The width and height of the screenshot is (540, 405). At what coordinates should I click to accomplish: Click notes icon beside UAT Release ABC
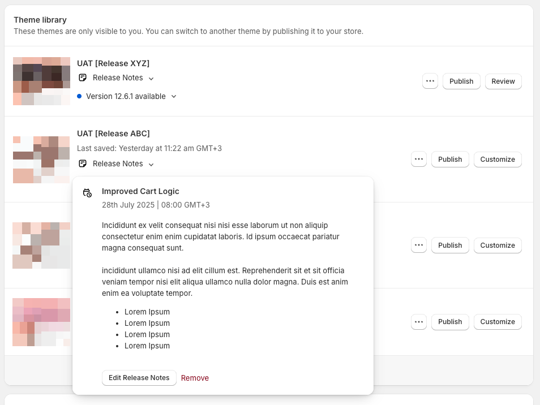(83, 163)
